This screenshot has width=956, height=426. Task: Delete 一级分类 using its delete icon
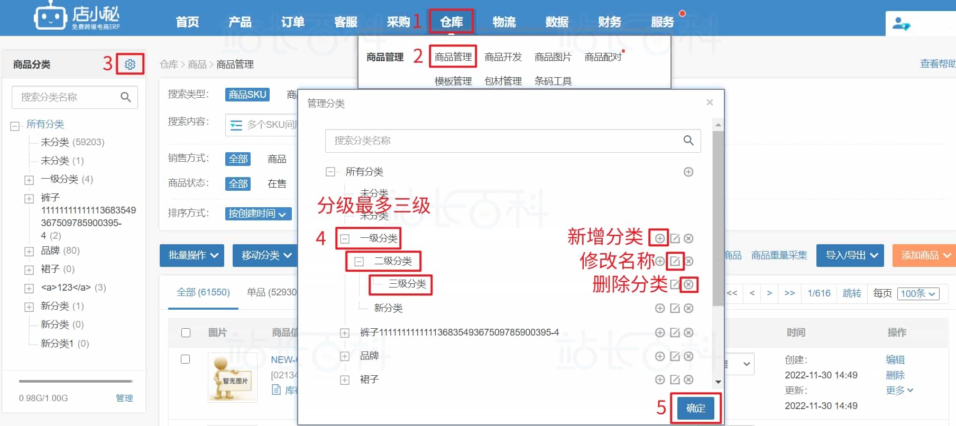point(688,238)
